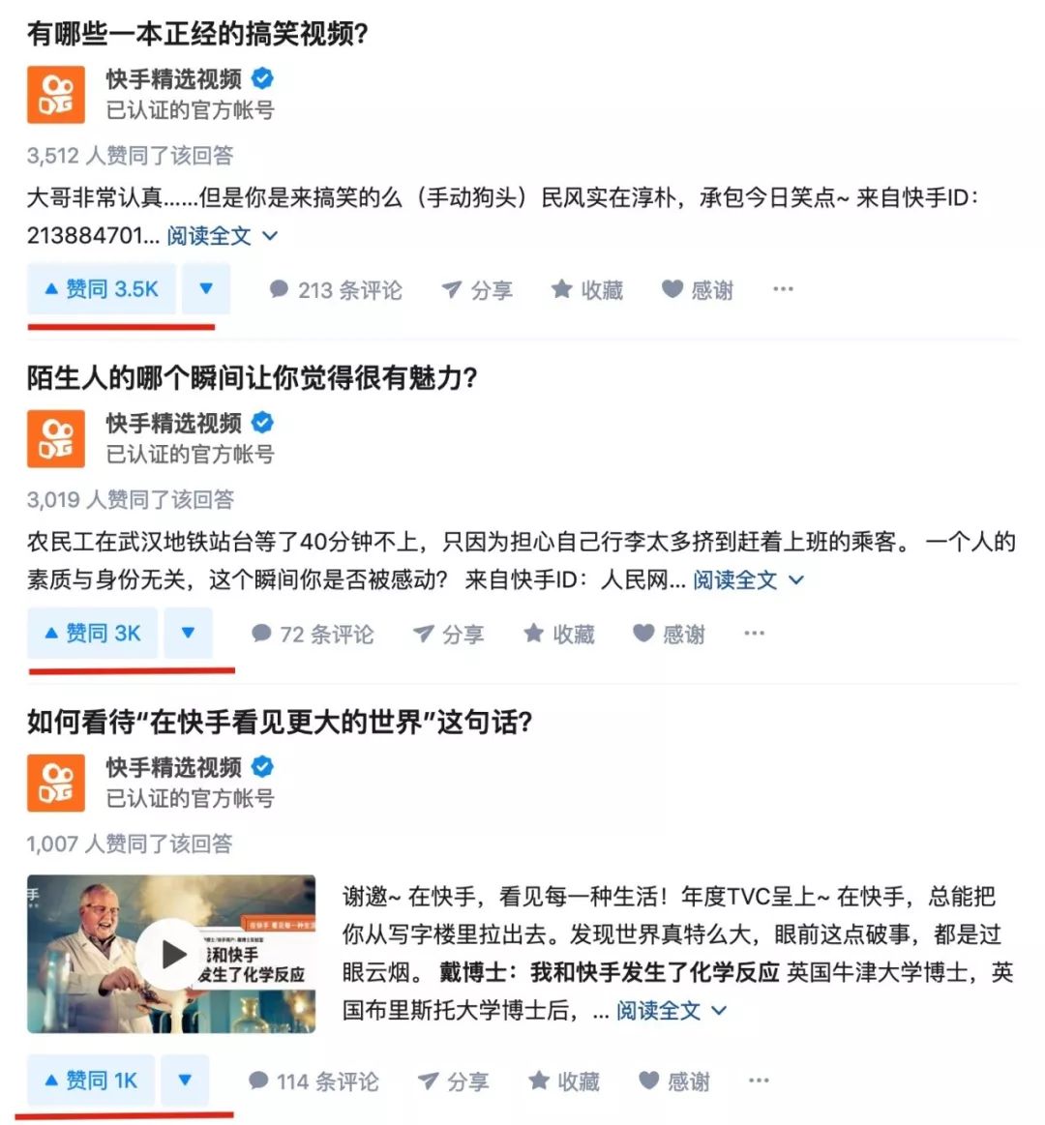The width and height of the screenshot is (1045, 1125).
Task: Expand 阅读全文 on the first answer
Action: coord(223,235)
